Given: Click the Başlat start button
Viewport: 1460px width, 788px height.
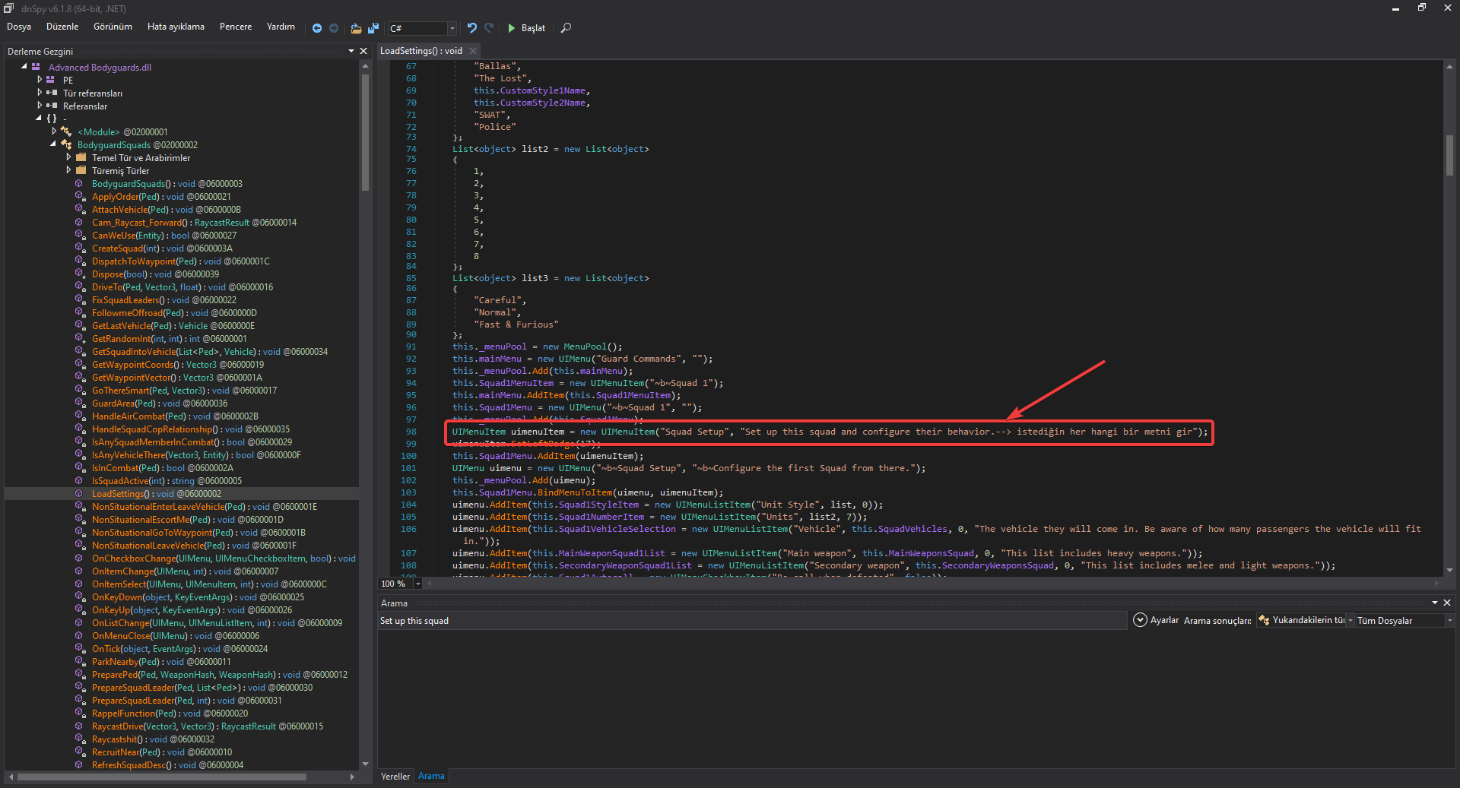Looking at the screenshot, I should point(525,28).
